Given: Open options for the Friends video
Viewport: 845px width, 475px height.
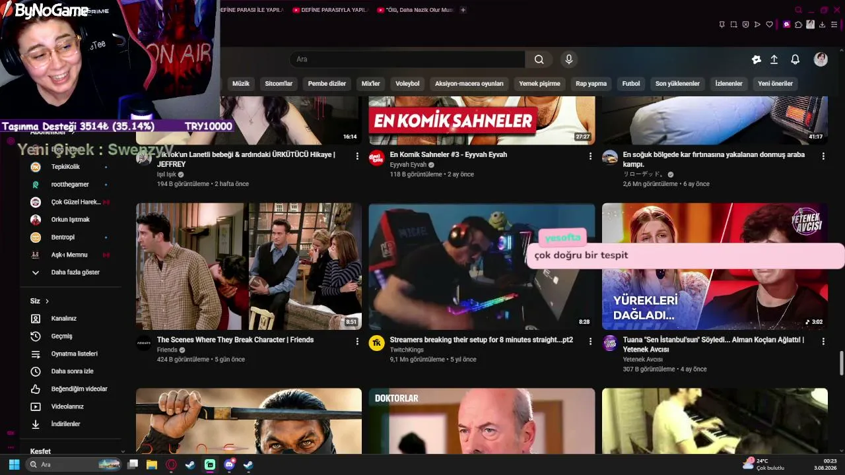Looking at the screenshot, I should pyautogui.click(x=357, y=342).
